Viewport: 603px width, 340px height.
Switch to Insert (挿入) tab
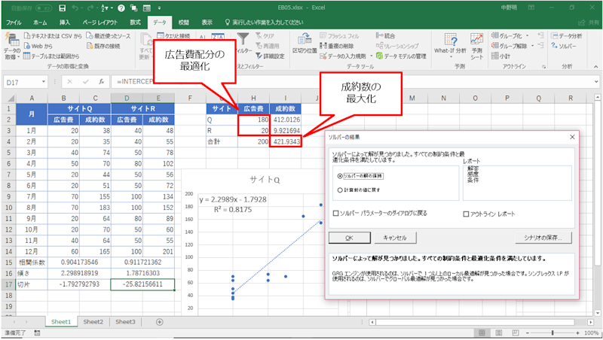coord(65,23)
